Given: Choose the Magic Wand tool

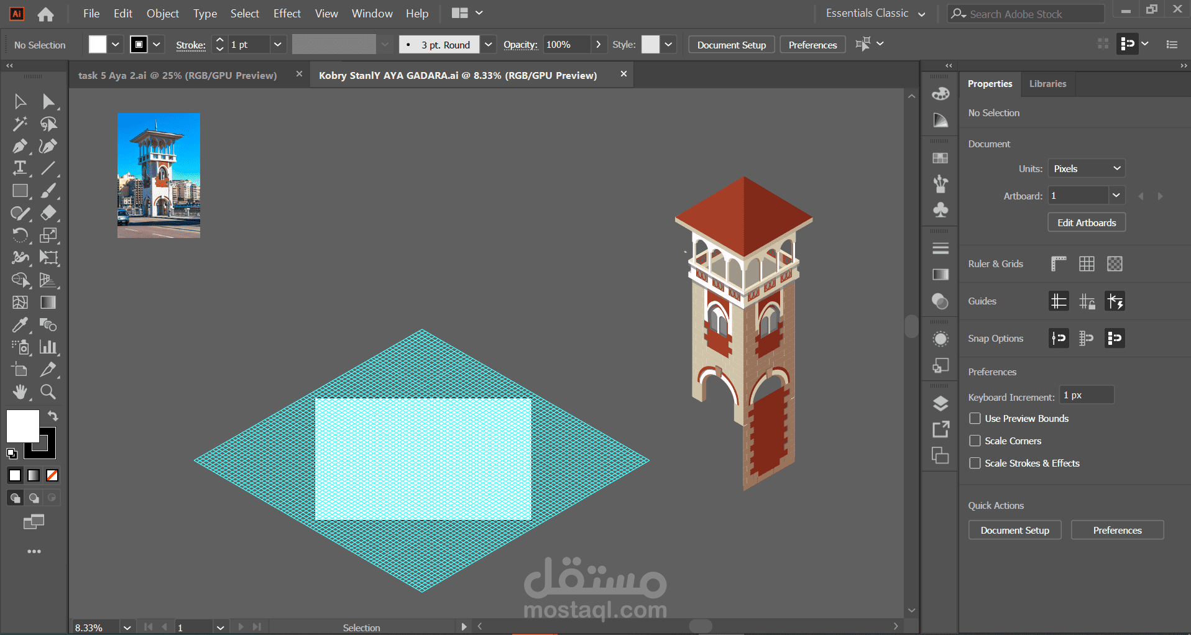Looking at the screenshot, I should pyautogui.click(x=20, y=124).
